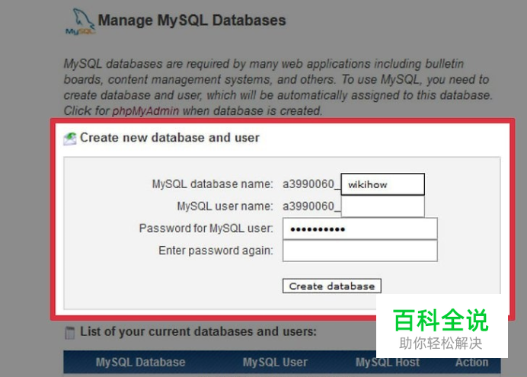Focus the MySQL database name field
This screenshot has width=527, height=377.
point(382,184)
